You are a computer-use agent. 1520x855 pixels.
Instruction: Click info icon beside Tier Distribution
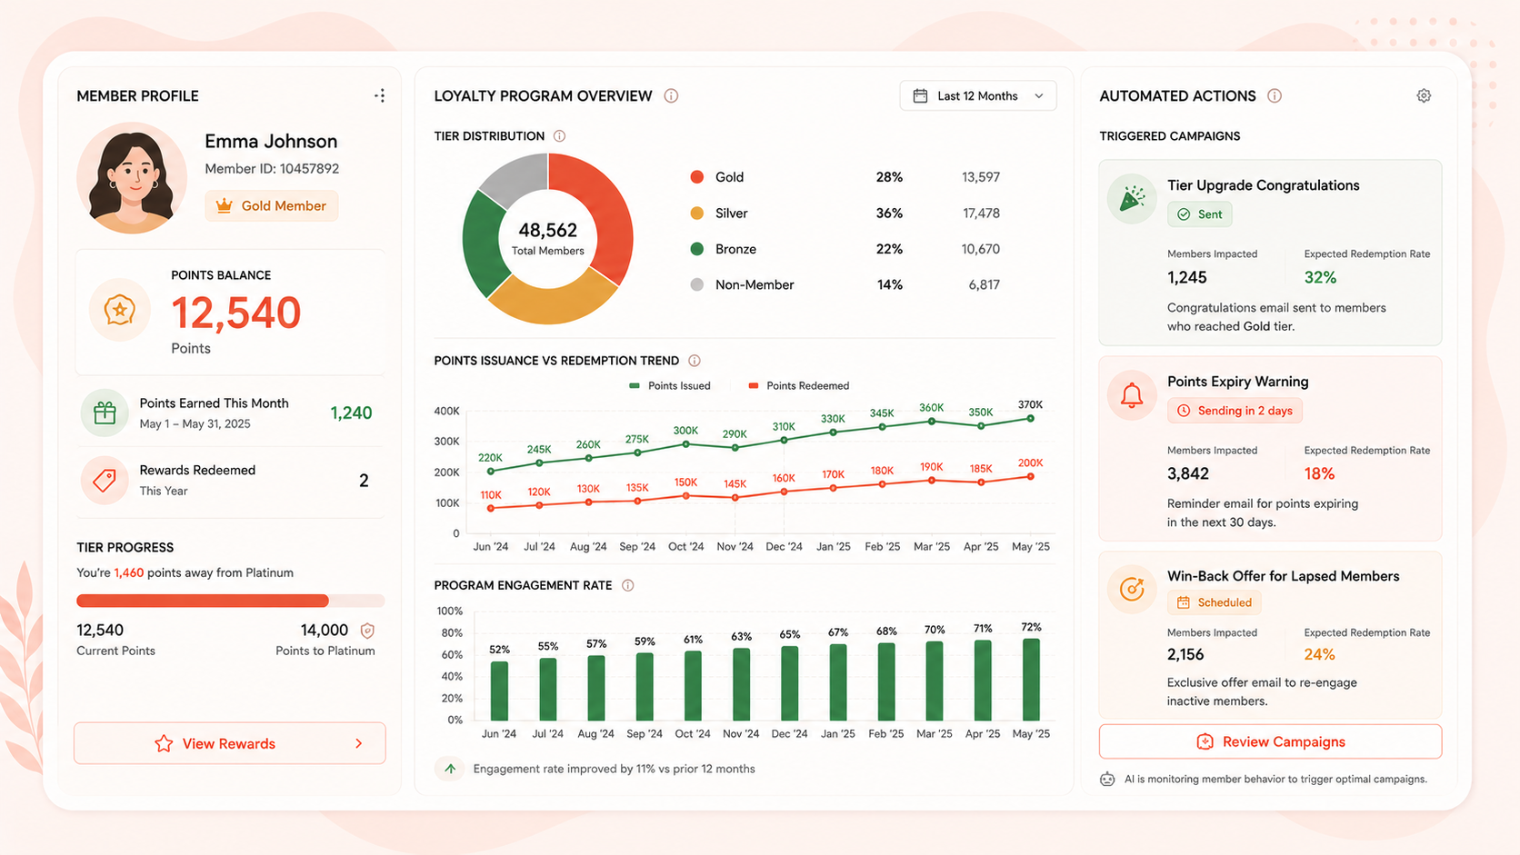pos(560,136)
